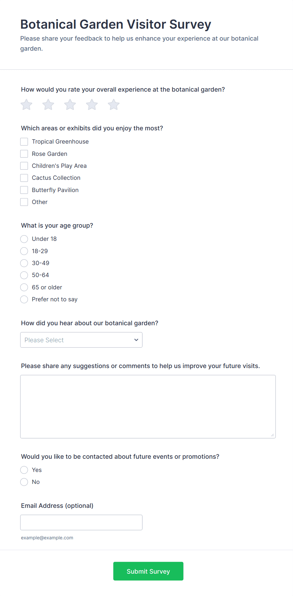Click the Submit Survey button
Screen dimensions: 293x596
click(x=148, y=571)
